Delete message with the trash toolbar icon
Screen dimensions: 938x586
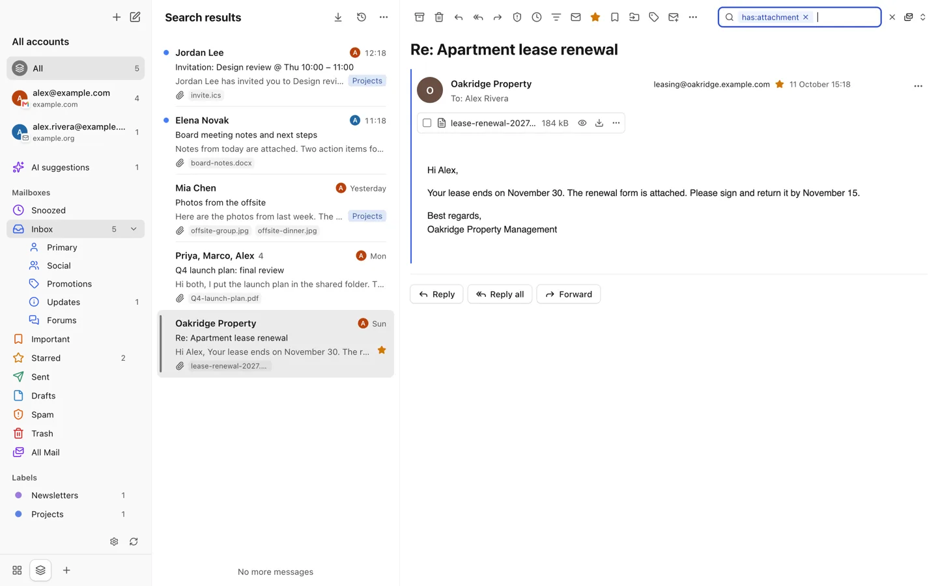(439, 18)
